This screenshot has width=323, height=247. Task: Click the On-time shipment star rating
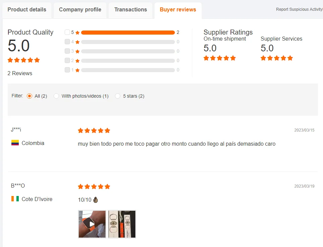point(219,58)
